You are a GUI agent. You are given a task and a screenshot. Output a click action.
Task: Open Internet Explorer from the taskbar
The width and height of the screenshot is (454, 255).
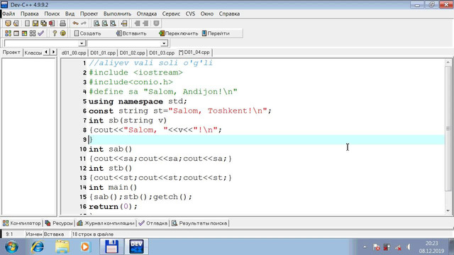tap(38, 246)
